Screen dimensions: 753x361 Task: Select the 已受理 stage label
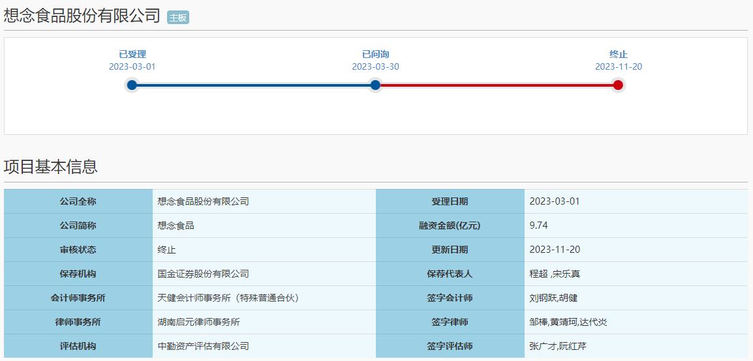click(x=132, y=55)
